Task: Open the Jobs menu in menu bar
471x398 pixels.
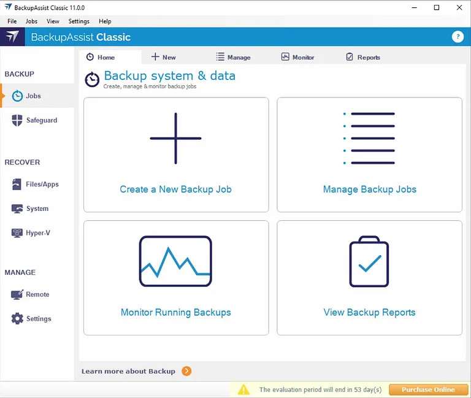Action: pyautogui.click(x=31, y=21)
